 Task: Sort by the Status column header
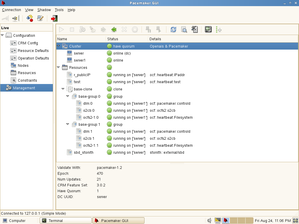pyautogui.click(x=127, y=39)
